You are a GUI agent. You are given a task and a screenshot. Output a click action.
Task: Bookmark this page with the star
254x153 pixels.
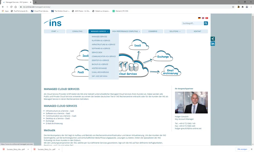coord(233,7)
